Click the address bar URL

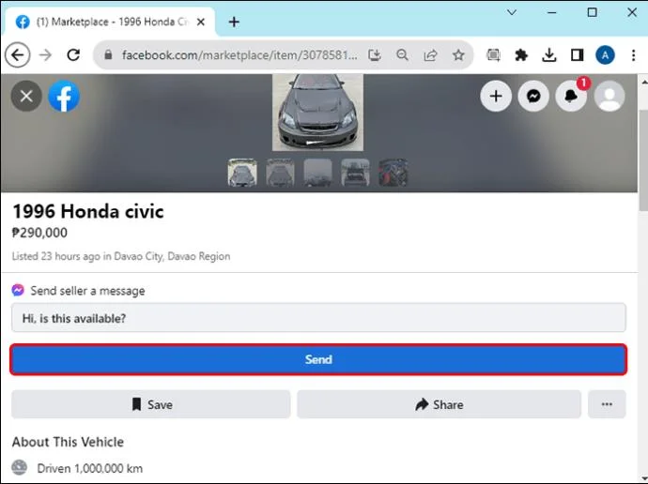tap(239, 55)
